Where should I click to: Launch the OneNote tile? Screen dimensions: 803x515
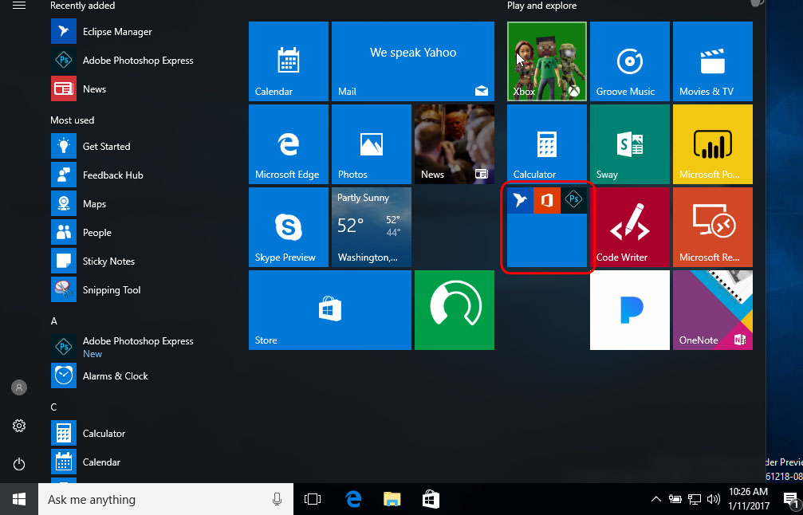coord(713,310)
